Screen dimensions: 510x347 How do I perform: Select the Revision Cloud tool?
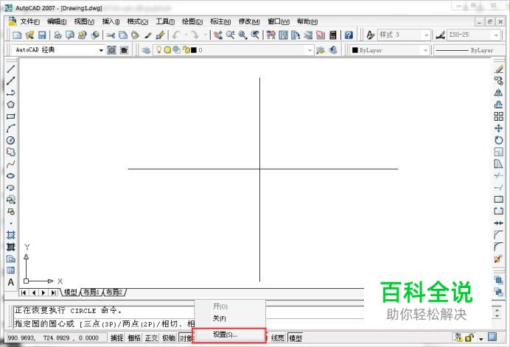click(x=11, y=152)
